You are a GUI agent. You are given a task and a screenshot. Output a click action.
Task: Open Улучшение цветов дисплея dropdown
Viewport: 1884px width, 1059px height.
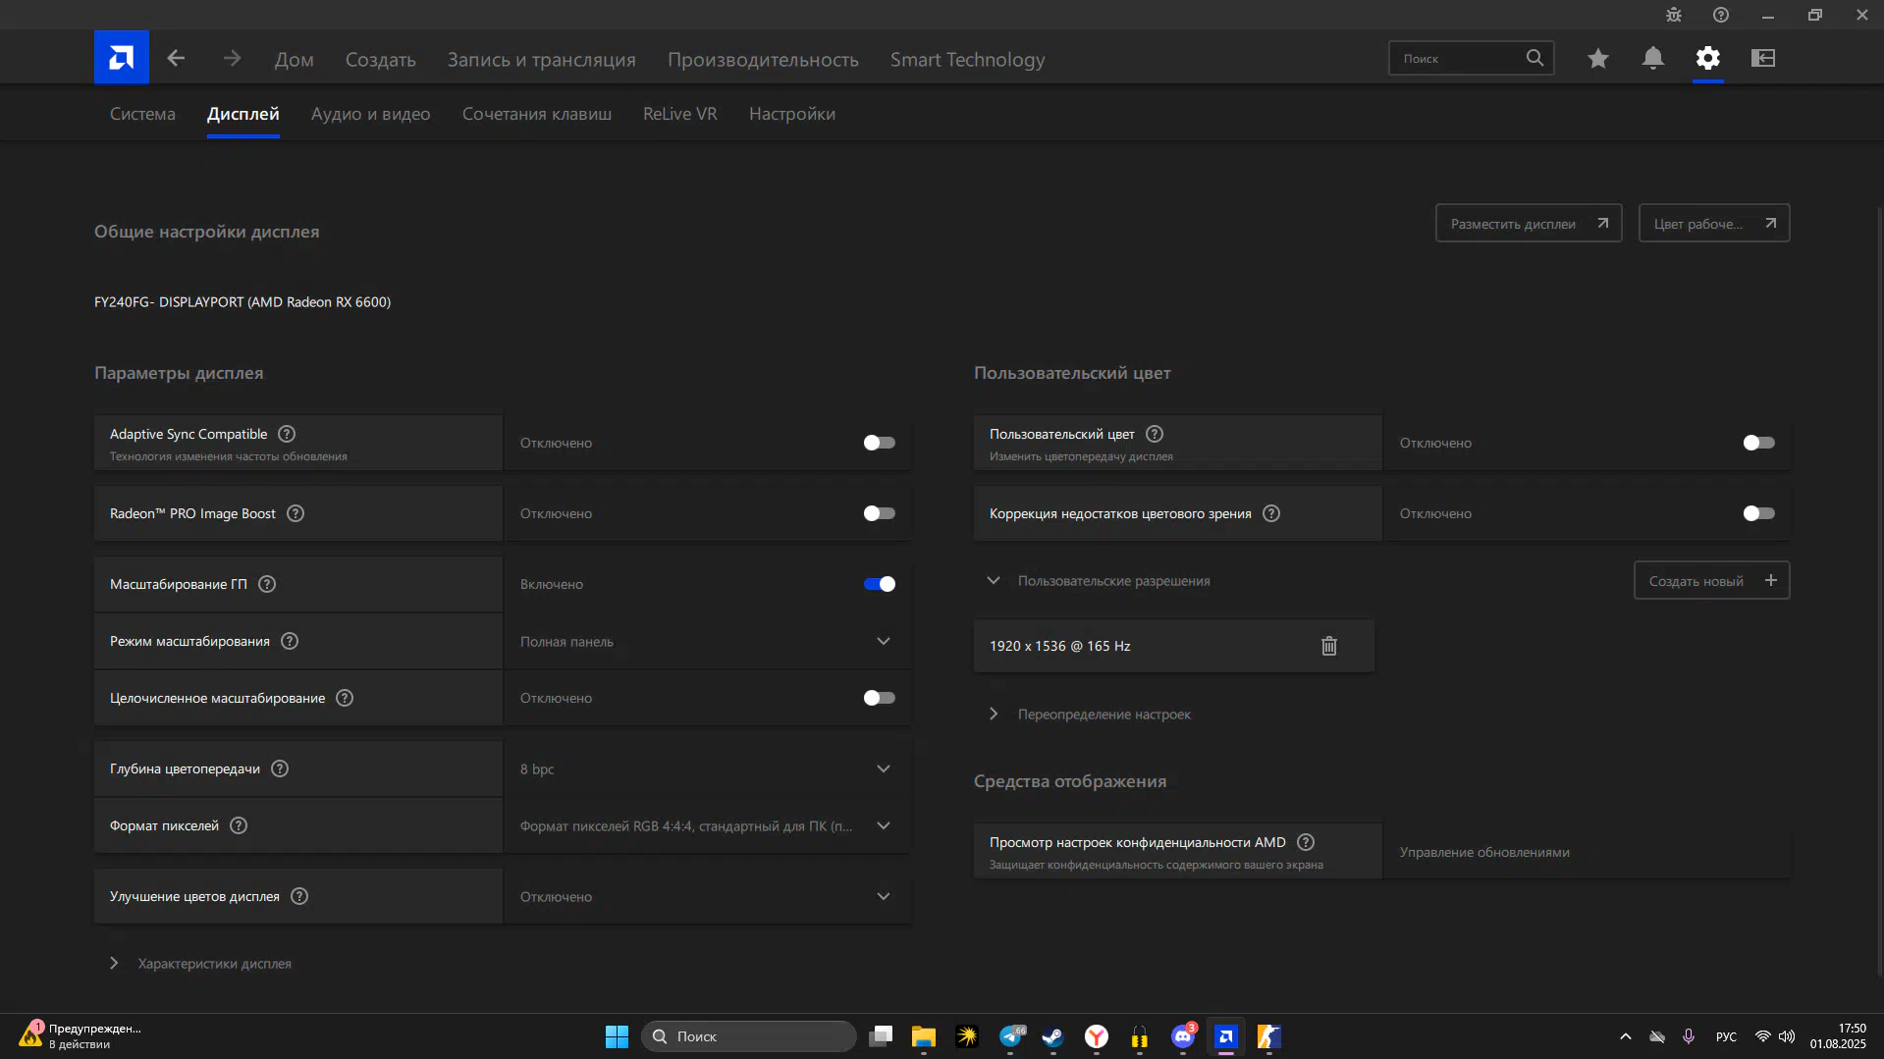[707, 896]
